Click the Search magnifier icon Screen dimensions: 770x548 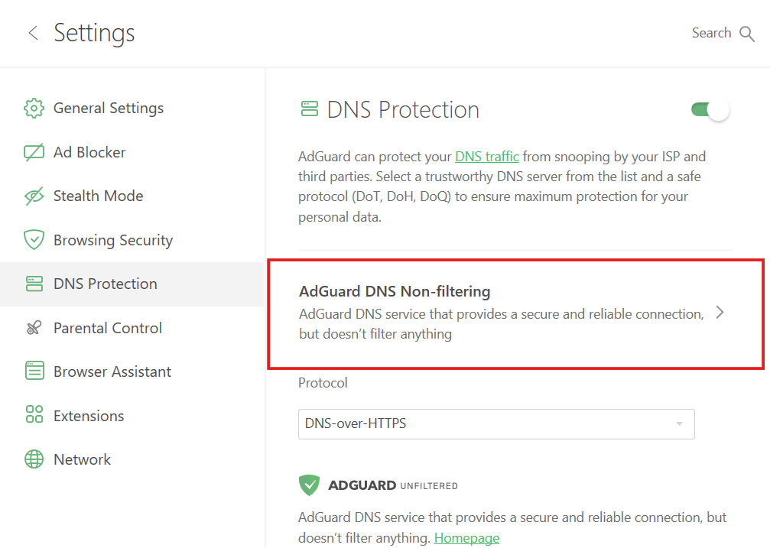pos(746,33)
